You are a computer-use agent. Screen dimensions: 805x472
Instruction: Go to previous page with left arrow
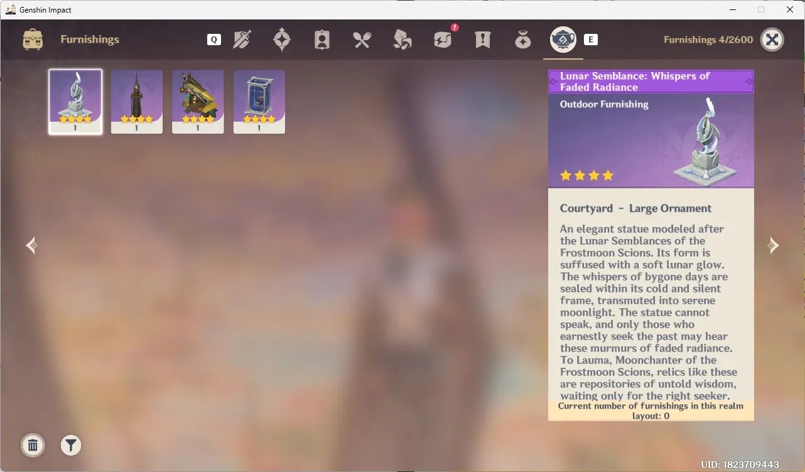[x=31, y=245]
